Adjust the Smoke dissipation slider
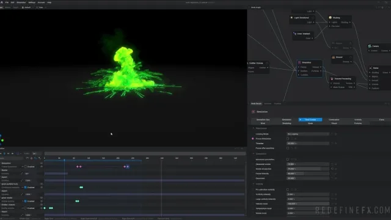391x220 pixels. pos(308,169)
